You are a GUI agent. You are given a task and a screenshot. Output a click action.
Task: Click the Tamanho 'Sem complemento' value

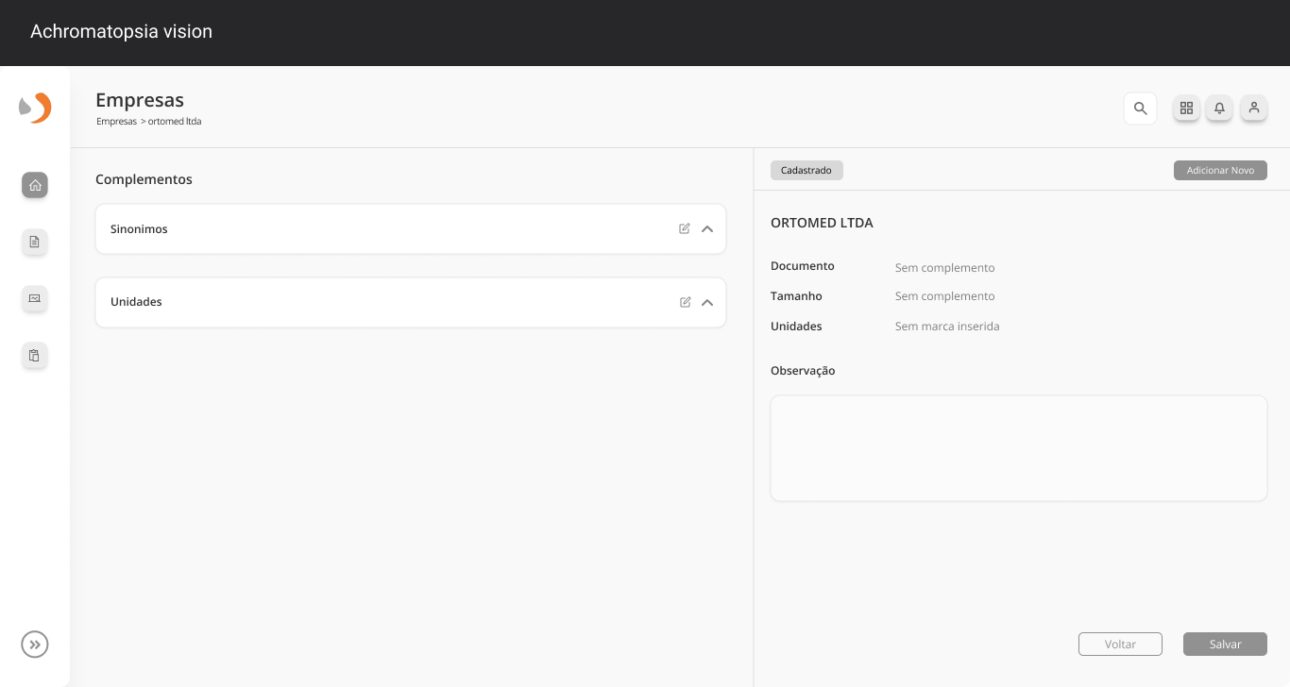pyautogui.click(x=945, y=296)
